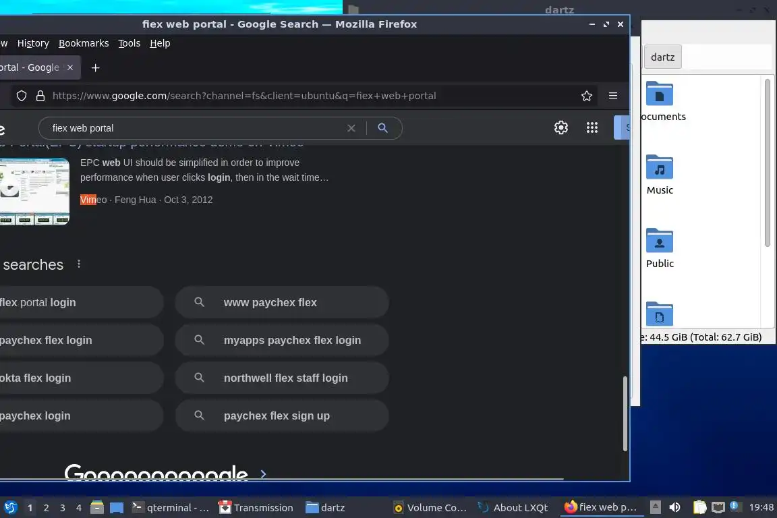Click the address bar URL
Viewport: 777px width, 518px height.
(244, 96)
